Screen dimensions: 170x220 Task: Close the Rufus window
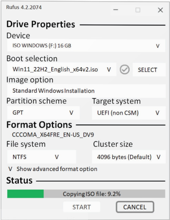(x=160, y=10)
